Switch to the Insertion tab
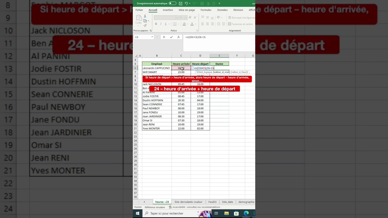 pos(168,10)
